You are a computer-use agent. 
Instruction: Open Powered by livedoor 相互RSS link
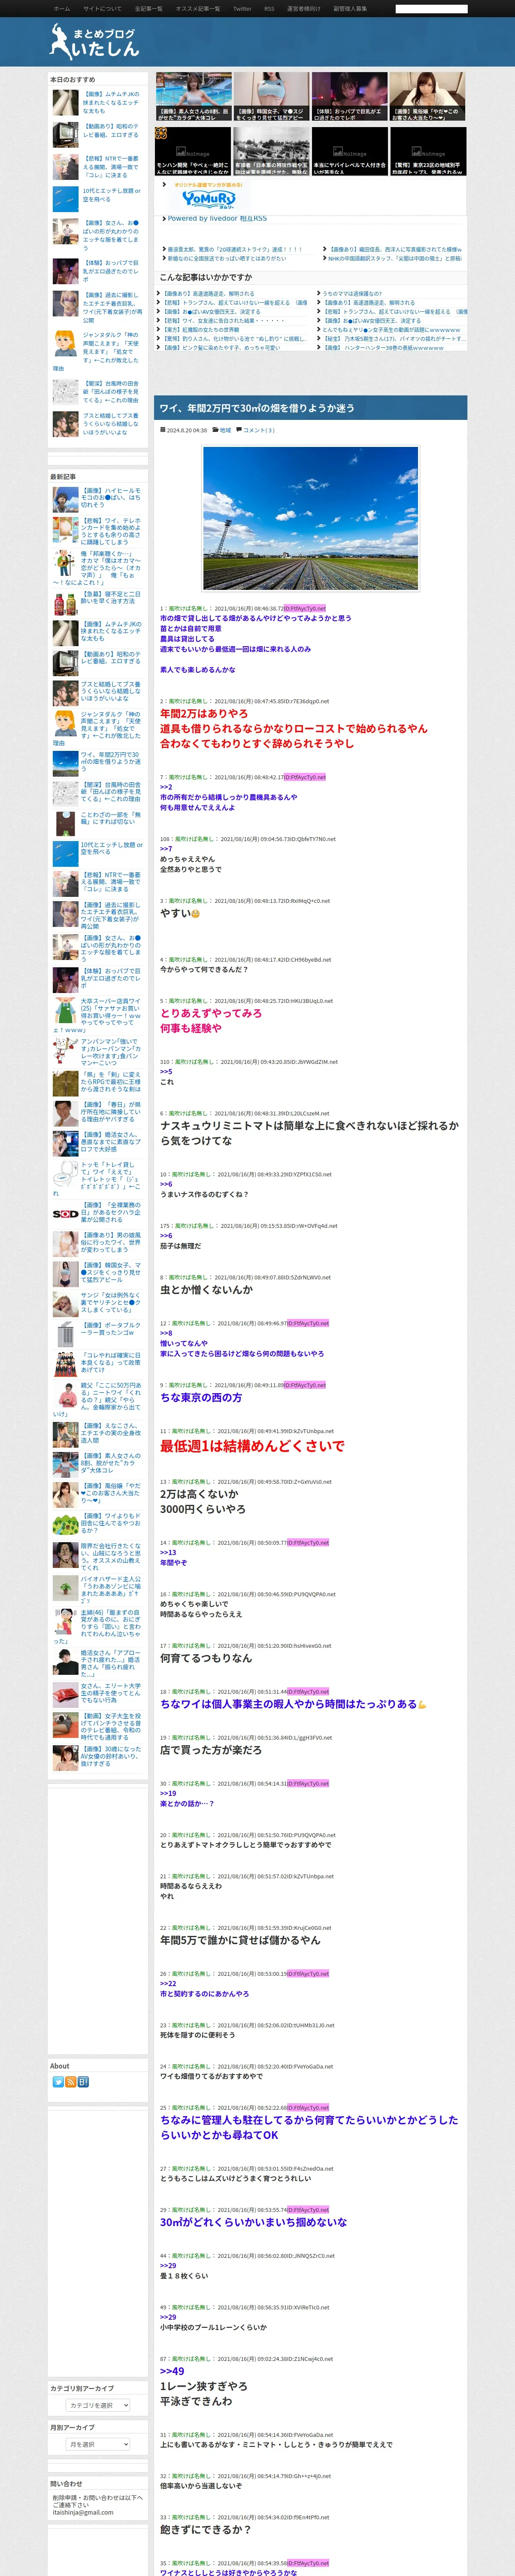click(x=217, y=218)
